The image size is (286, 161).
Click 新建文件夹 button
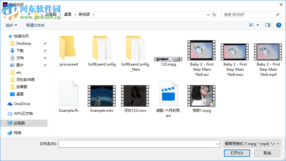point(35,25)
